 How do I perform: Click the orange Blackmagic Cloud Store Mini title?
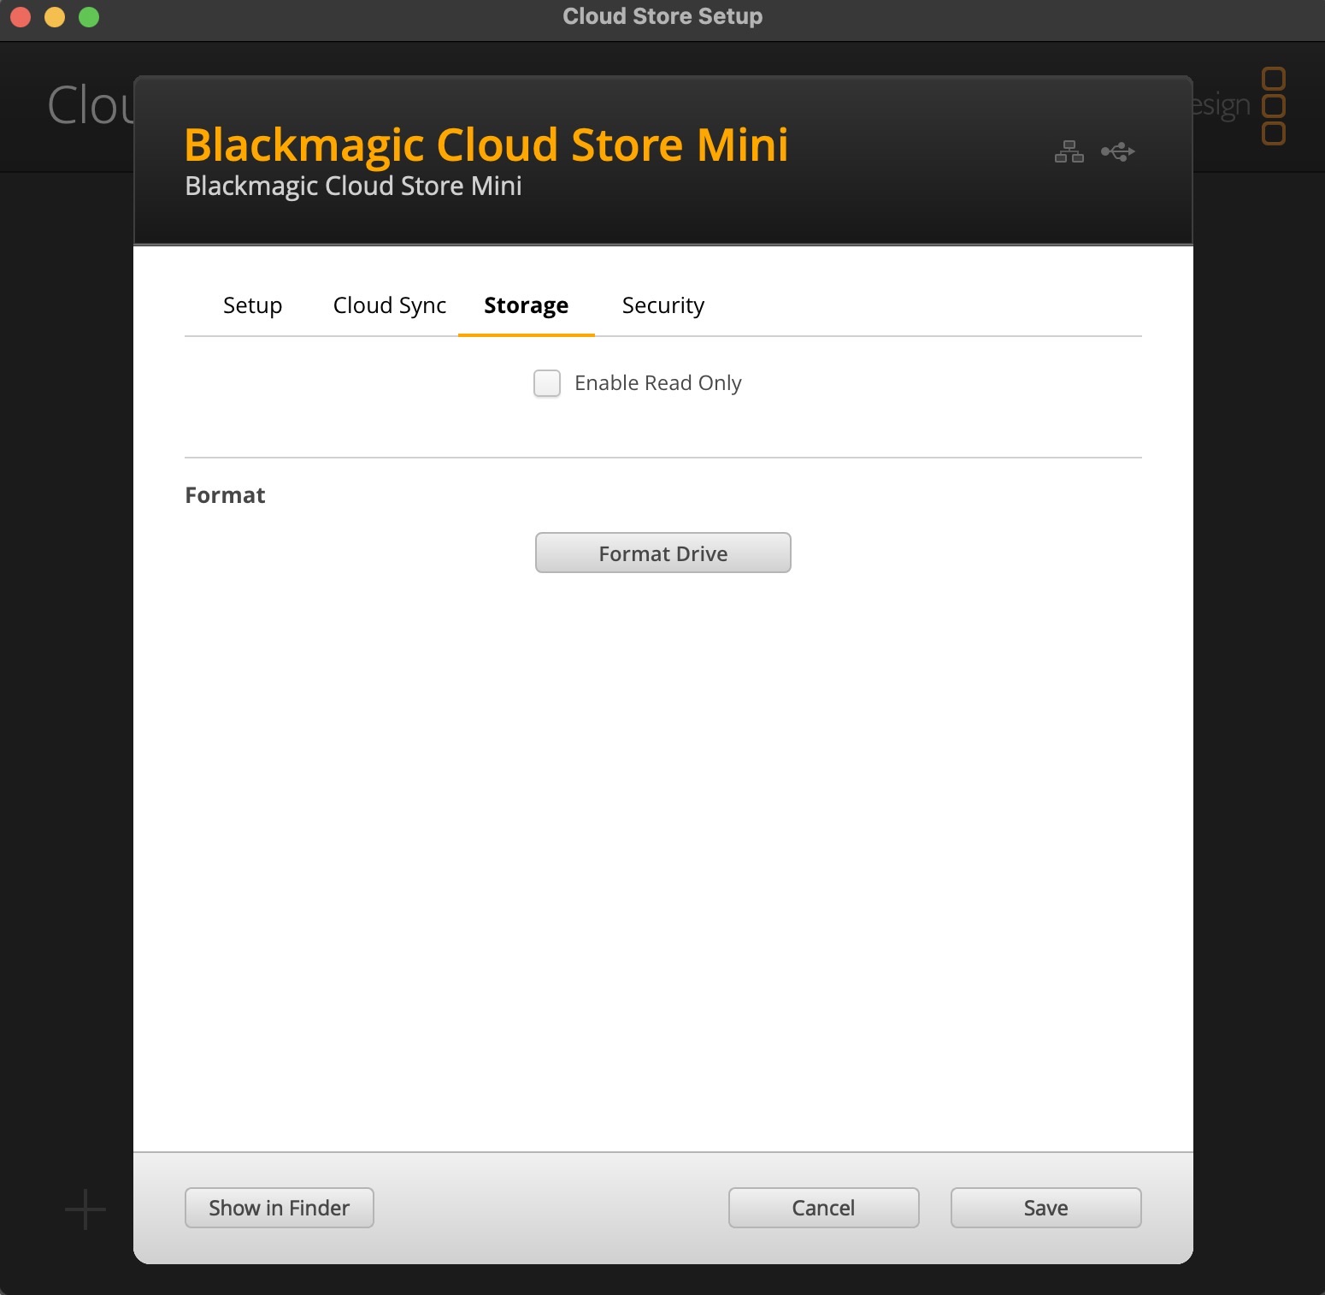coord(486,145)
